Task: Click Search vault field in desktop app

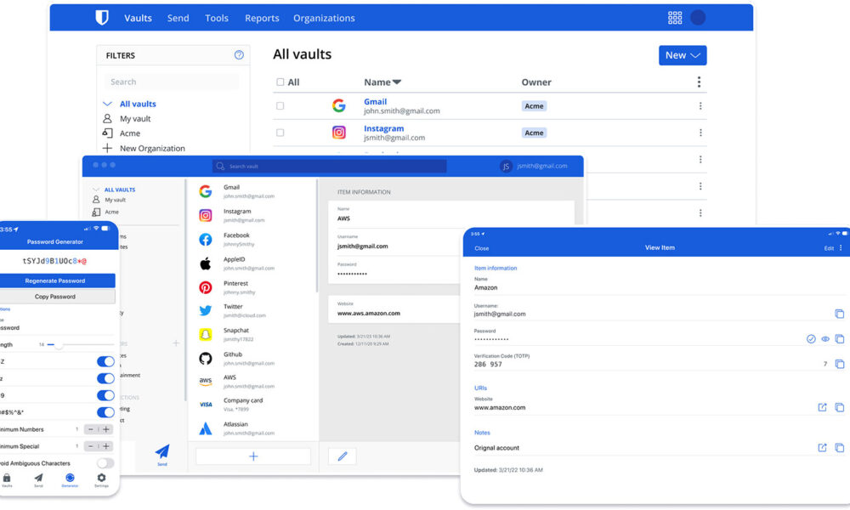Action: (x=330, y=166)
